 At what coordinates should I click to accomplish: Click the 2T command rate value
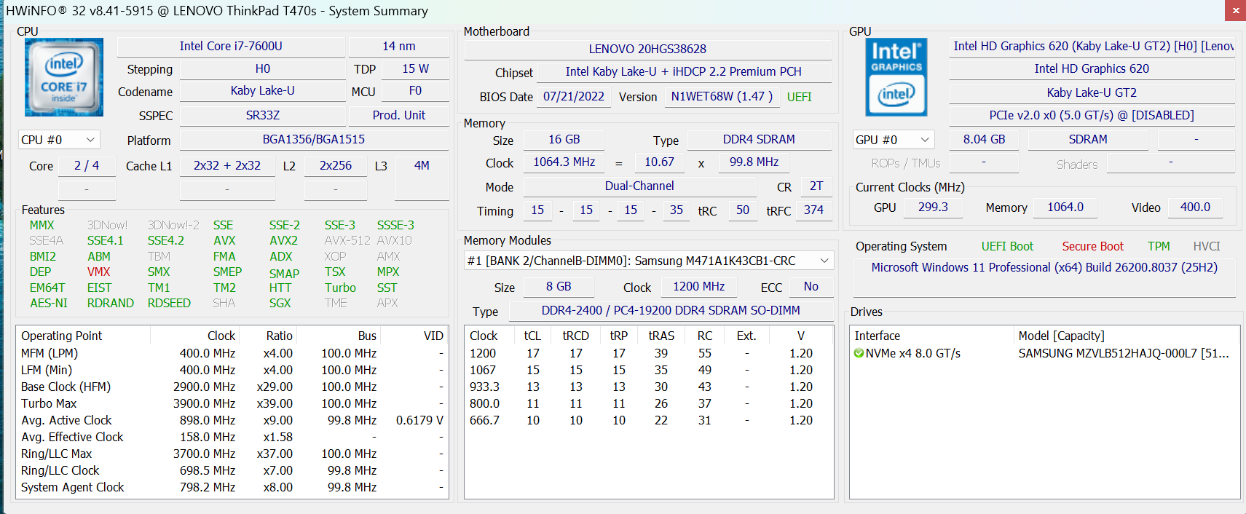pyautogui.click(x=816, y=186)
